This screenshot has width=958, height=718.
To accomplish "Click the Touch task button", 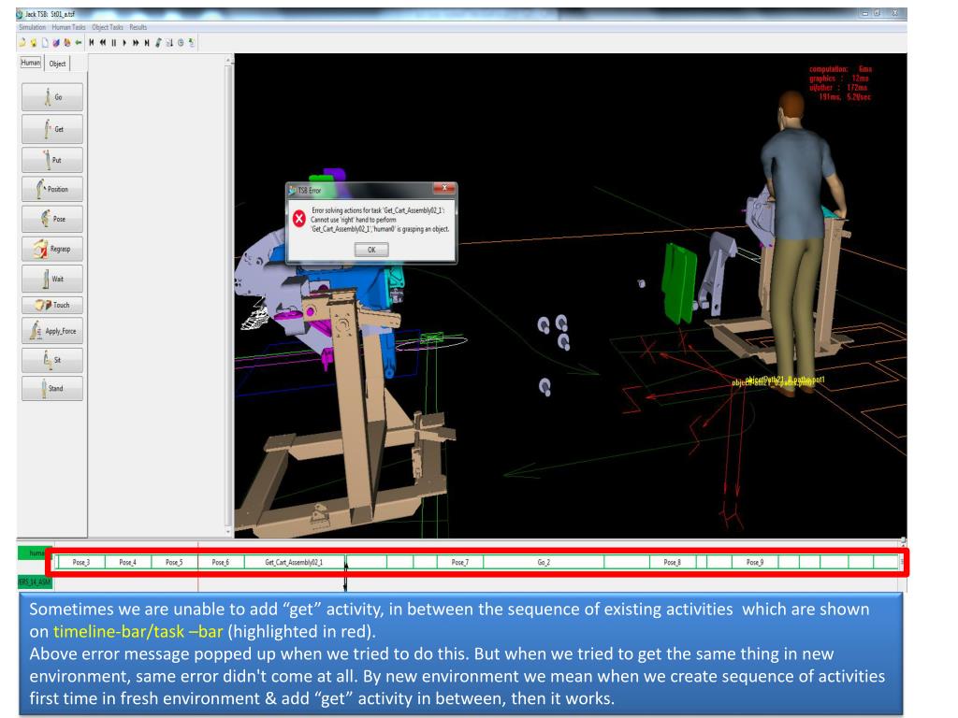I will click(51, 305).
